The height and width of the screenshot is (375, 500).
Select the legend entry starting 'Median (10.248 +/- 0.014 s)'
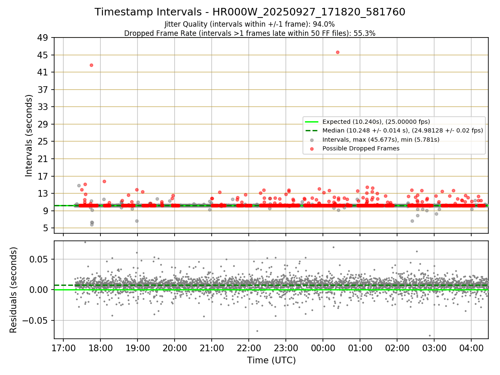[402, 130]
